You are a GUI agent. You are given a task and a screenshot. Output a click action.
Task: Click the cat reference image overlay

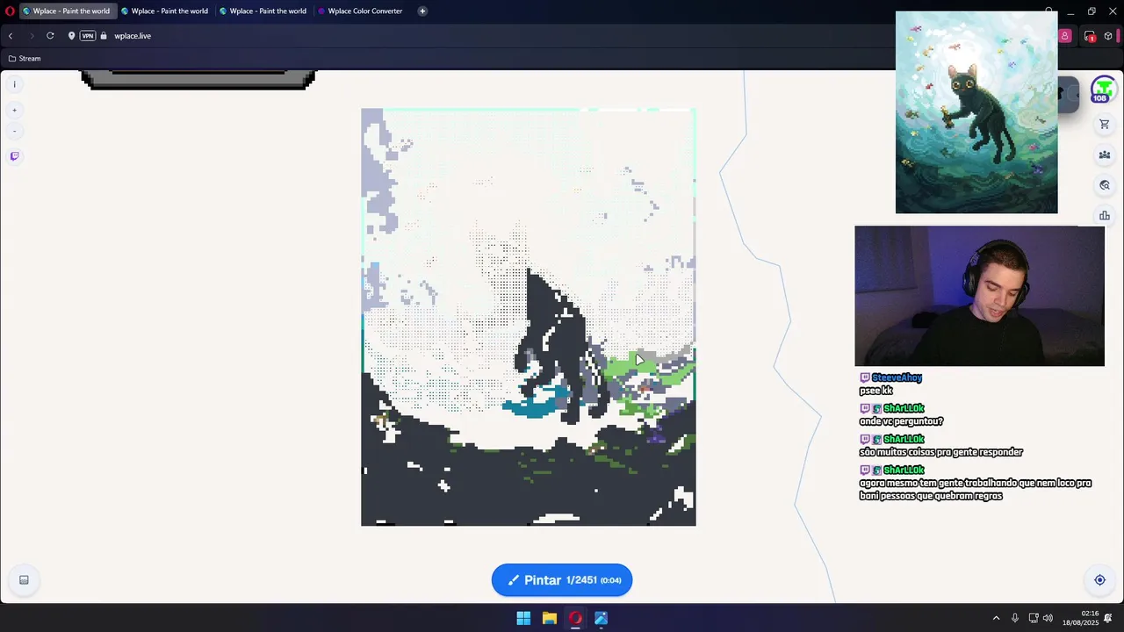coord(976,112)
